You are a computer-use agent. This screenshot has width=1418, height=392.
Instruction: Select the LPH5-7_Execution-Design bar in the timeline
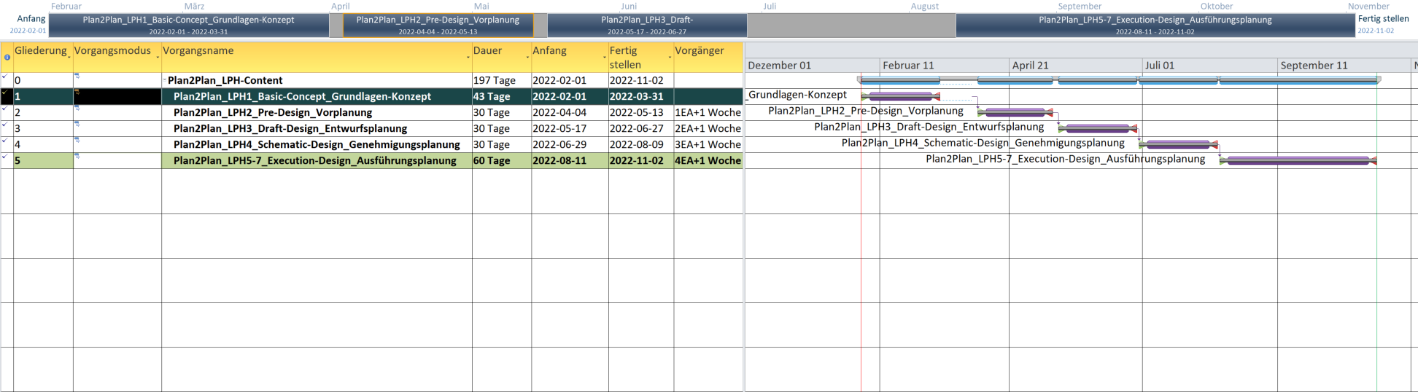click(x=1155, y=26)
